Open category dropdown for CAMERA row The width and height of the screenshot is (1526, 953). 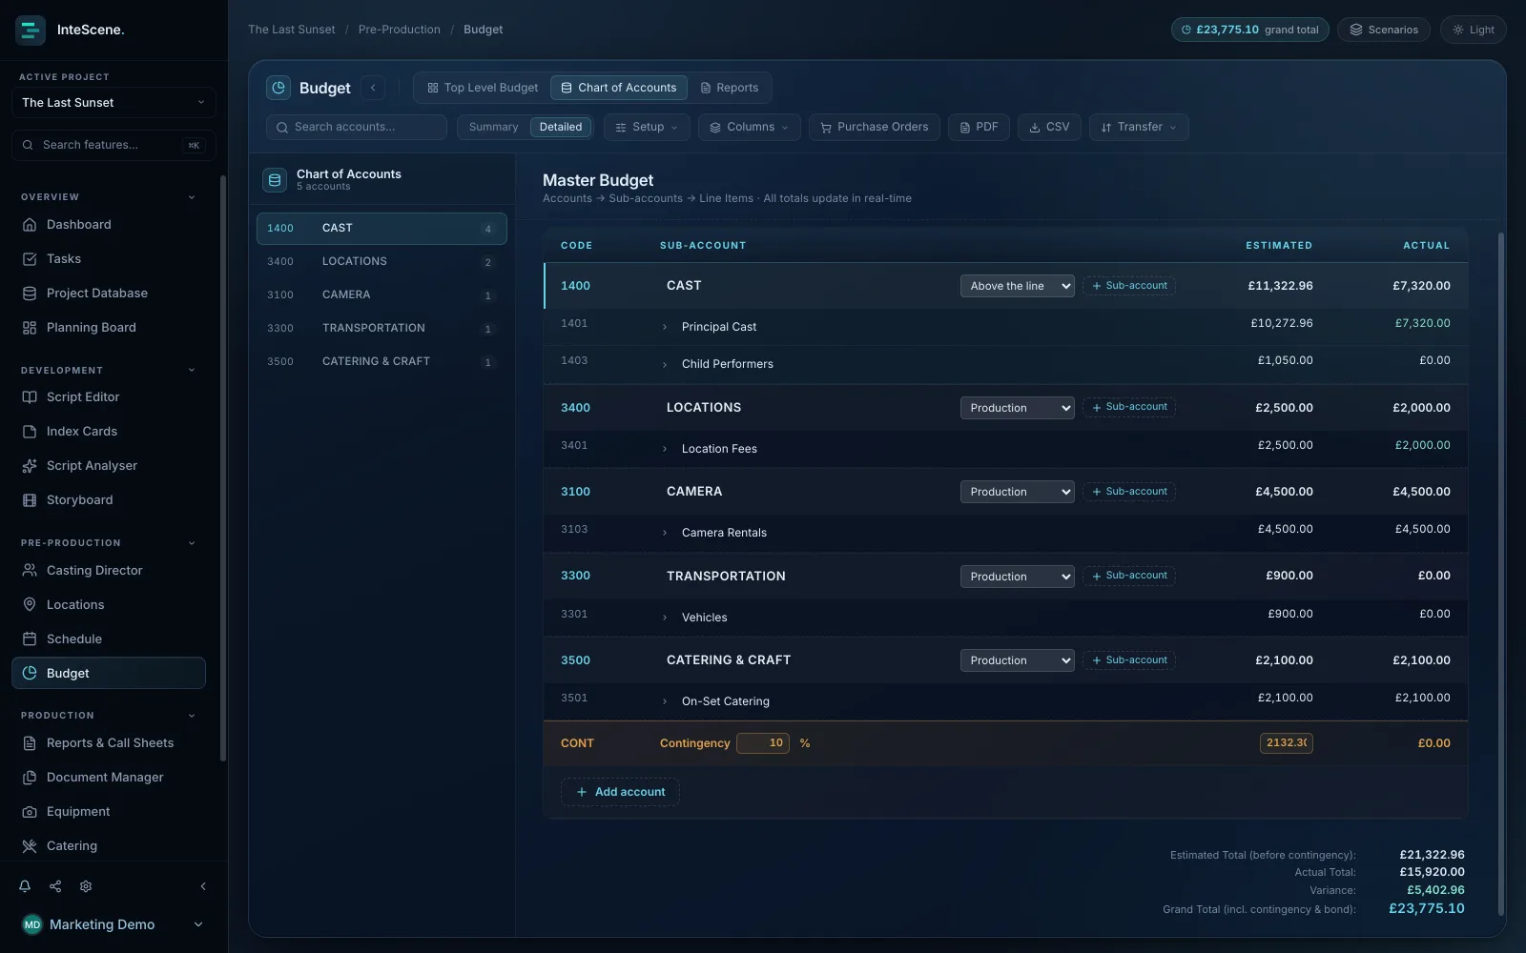tap(1018, 492)
